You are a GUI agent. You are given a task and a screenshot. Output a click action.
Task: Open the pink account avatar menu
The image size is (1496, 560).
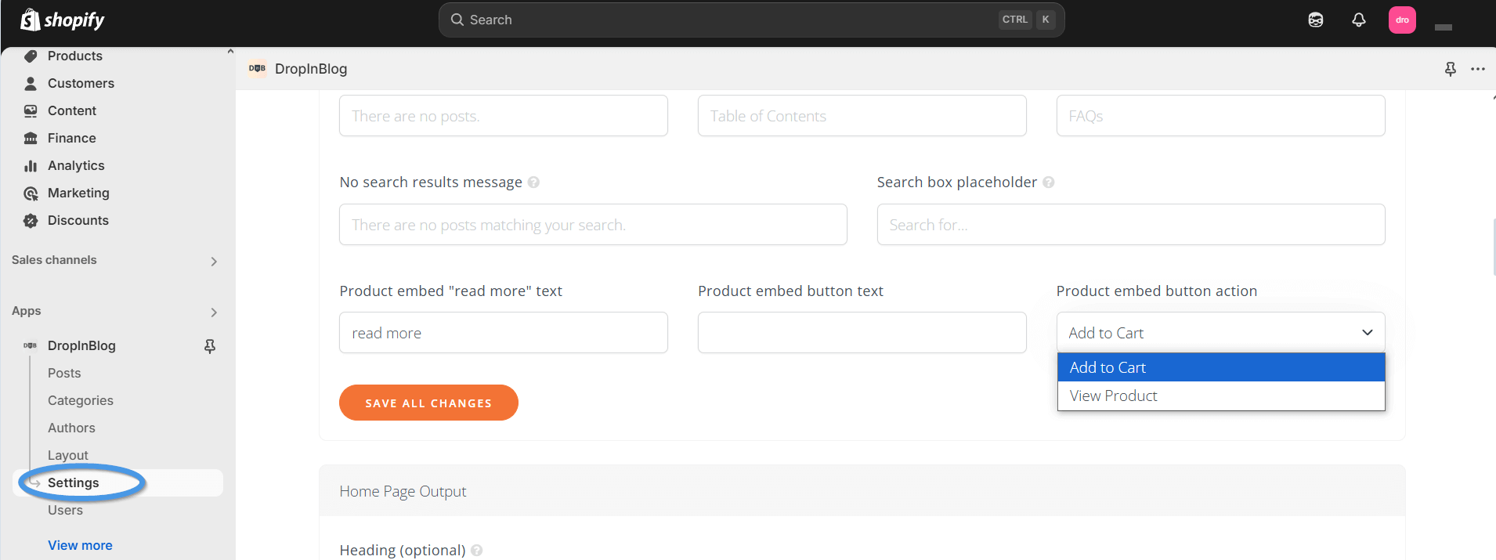1402,20
